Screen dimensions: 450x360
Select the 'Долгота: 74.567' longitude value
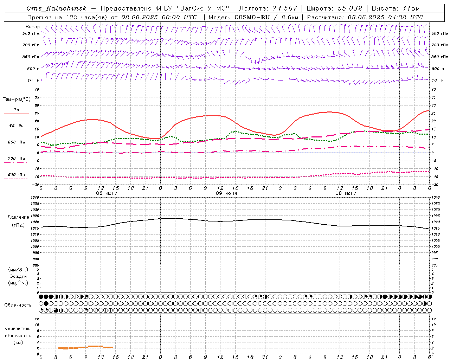coord(268,8)
